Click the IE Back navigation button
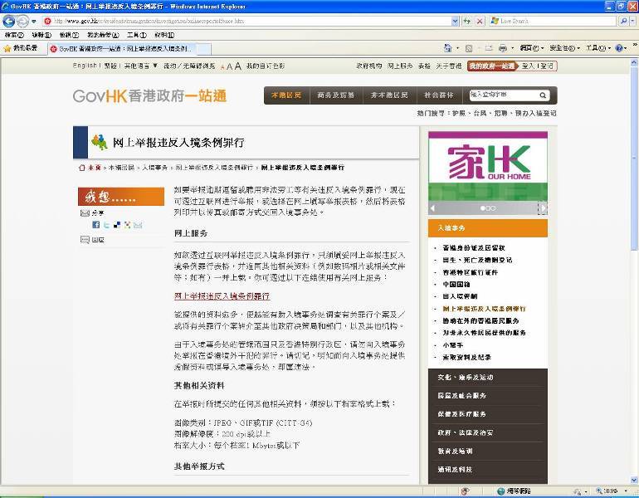Screen dimensions: 639x498 point(9,21)
